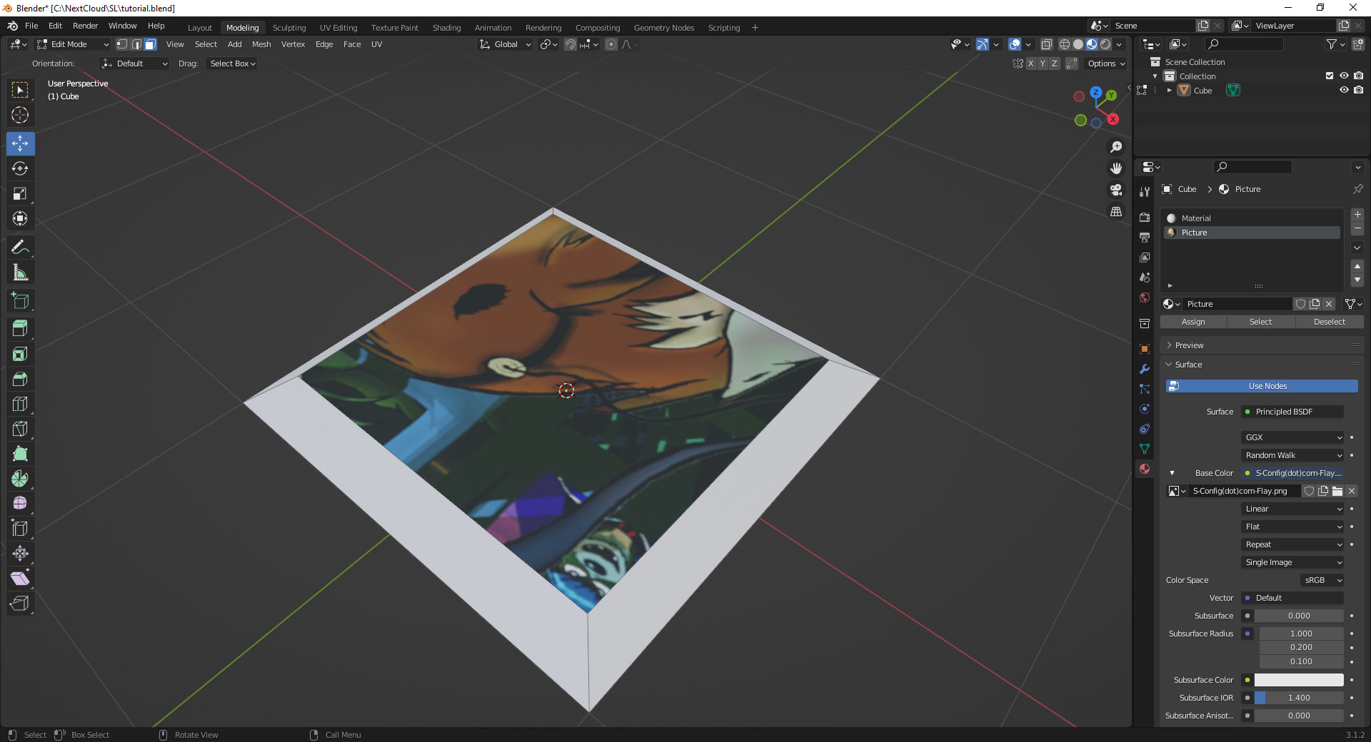Viewport: 1371px width, 742px height.
Task: Open the Face menu
Action: pos(352,44)
